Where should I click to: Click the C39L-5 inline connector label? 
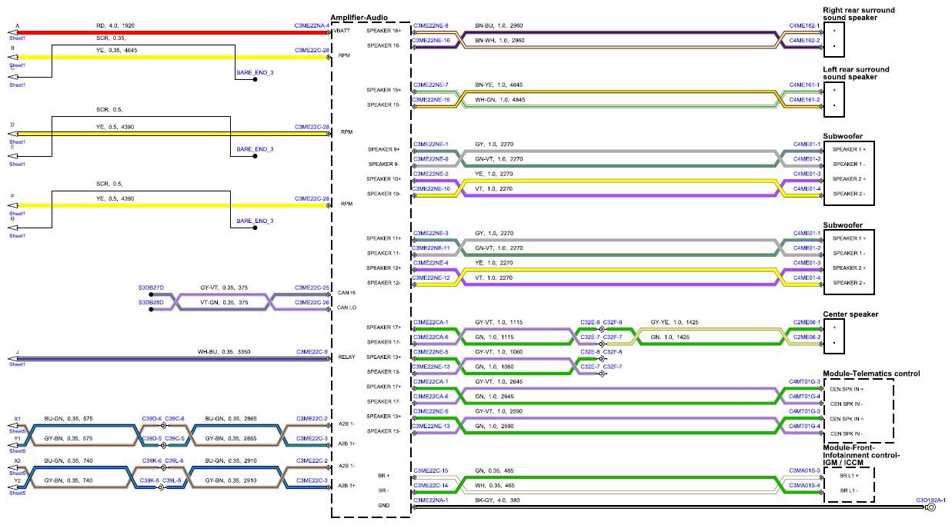pos(172,480)
